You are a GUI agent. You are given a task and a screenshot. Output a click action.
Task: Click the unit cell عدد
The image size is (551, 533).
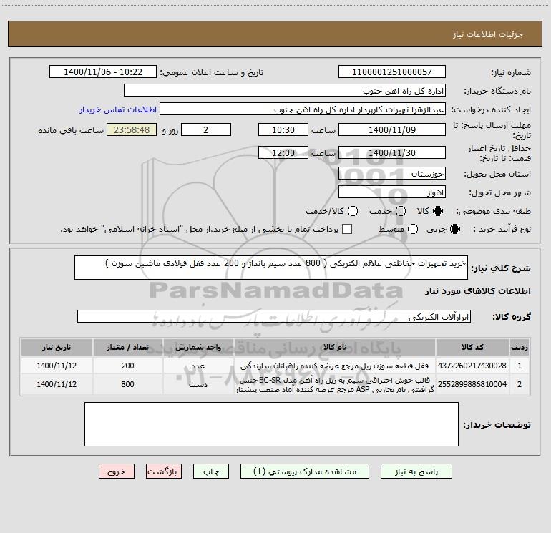click(x=198, y=366)
